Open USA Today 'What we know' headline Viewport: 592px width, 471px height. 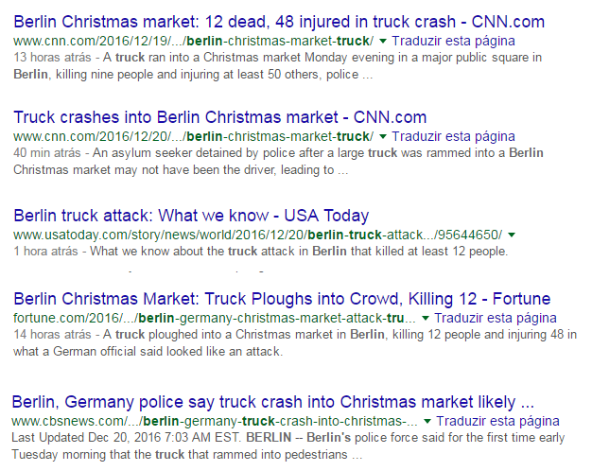click(x=191, y=216)
